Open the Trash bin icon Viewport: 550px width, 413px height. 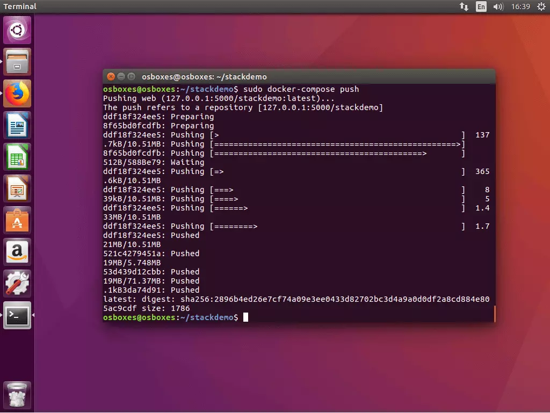coord(17,395)
